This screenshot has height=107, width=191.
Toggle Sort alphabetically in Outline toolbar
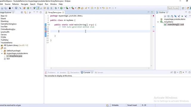coord(172,16)
